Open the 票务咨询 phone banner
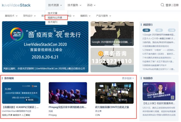Image resolution: width=181 pixels, height=122 pixels. (x=112, y=60)
